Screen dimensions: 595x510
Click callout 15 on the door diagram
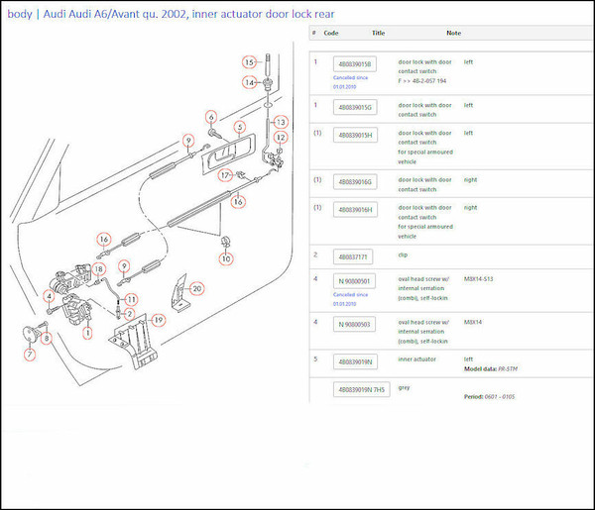[x=251, y=61]
